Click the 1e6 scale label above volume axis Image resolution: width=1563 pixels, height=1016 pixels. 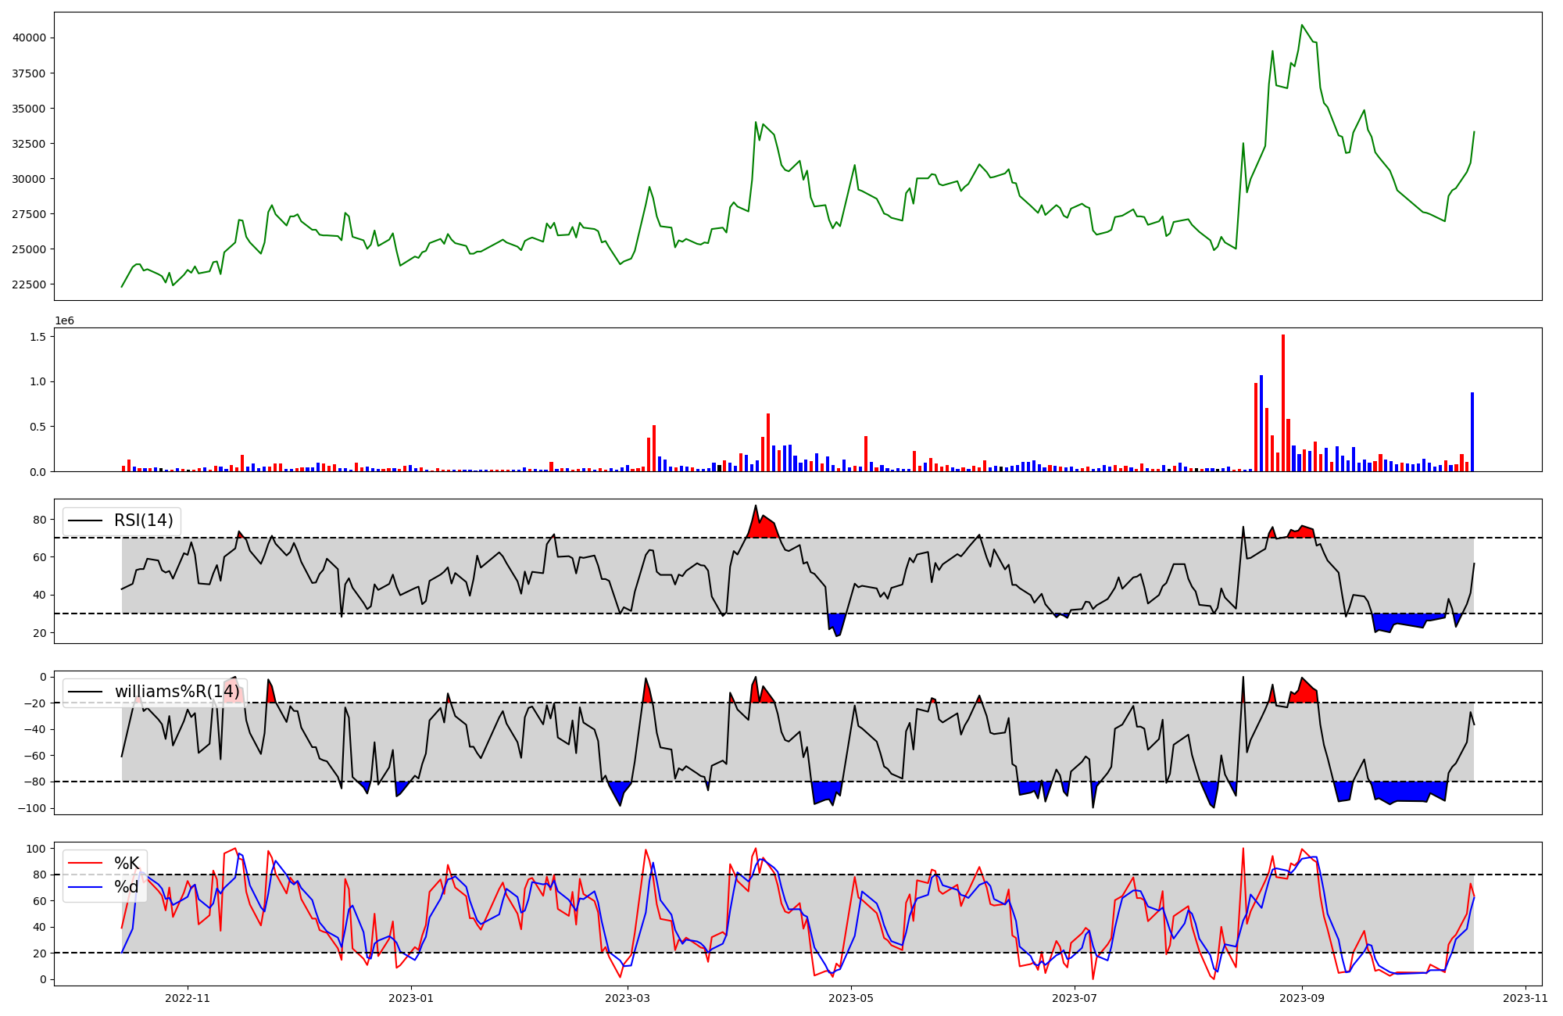tap(64, 321)
